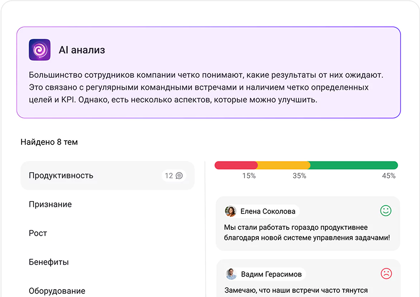Click the AI анализ swirl icon

point(39,49)
